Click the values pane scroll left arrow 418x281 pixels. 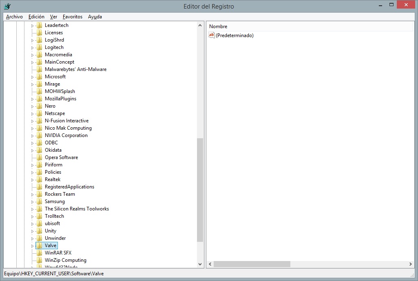click(210, 264)
